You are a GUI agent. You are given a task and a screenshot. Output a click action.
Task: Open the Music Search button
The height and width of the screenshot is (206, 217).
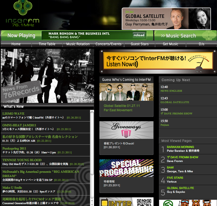click(186, 36)
